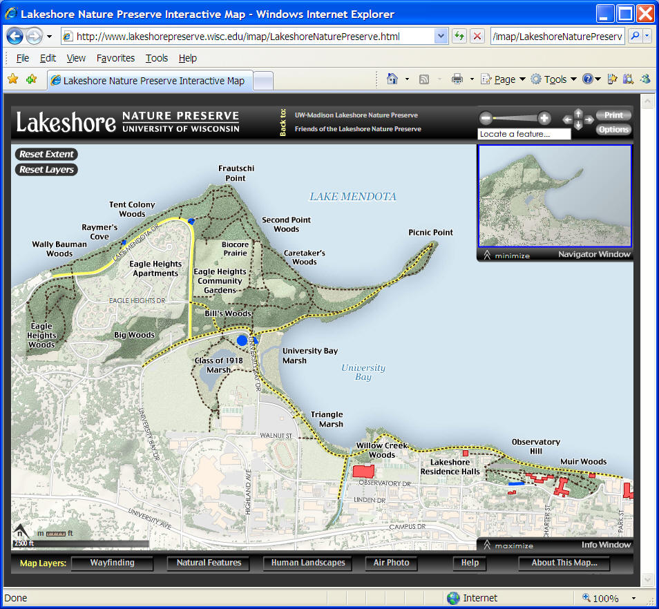Pan the map left with arrow
Image resolution: width=659 pixels, height=609 pixels.
click(567, 119)
